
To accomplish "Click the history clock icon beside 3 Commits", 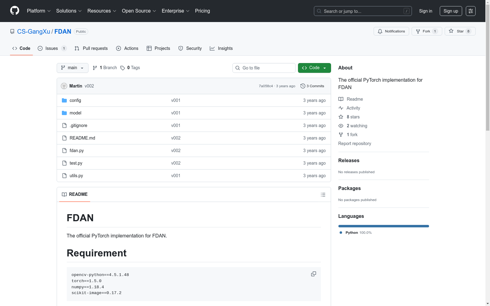I will tap(303, 86).
